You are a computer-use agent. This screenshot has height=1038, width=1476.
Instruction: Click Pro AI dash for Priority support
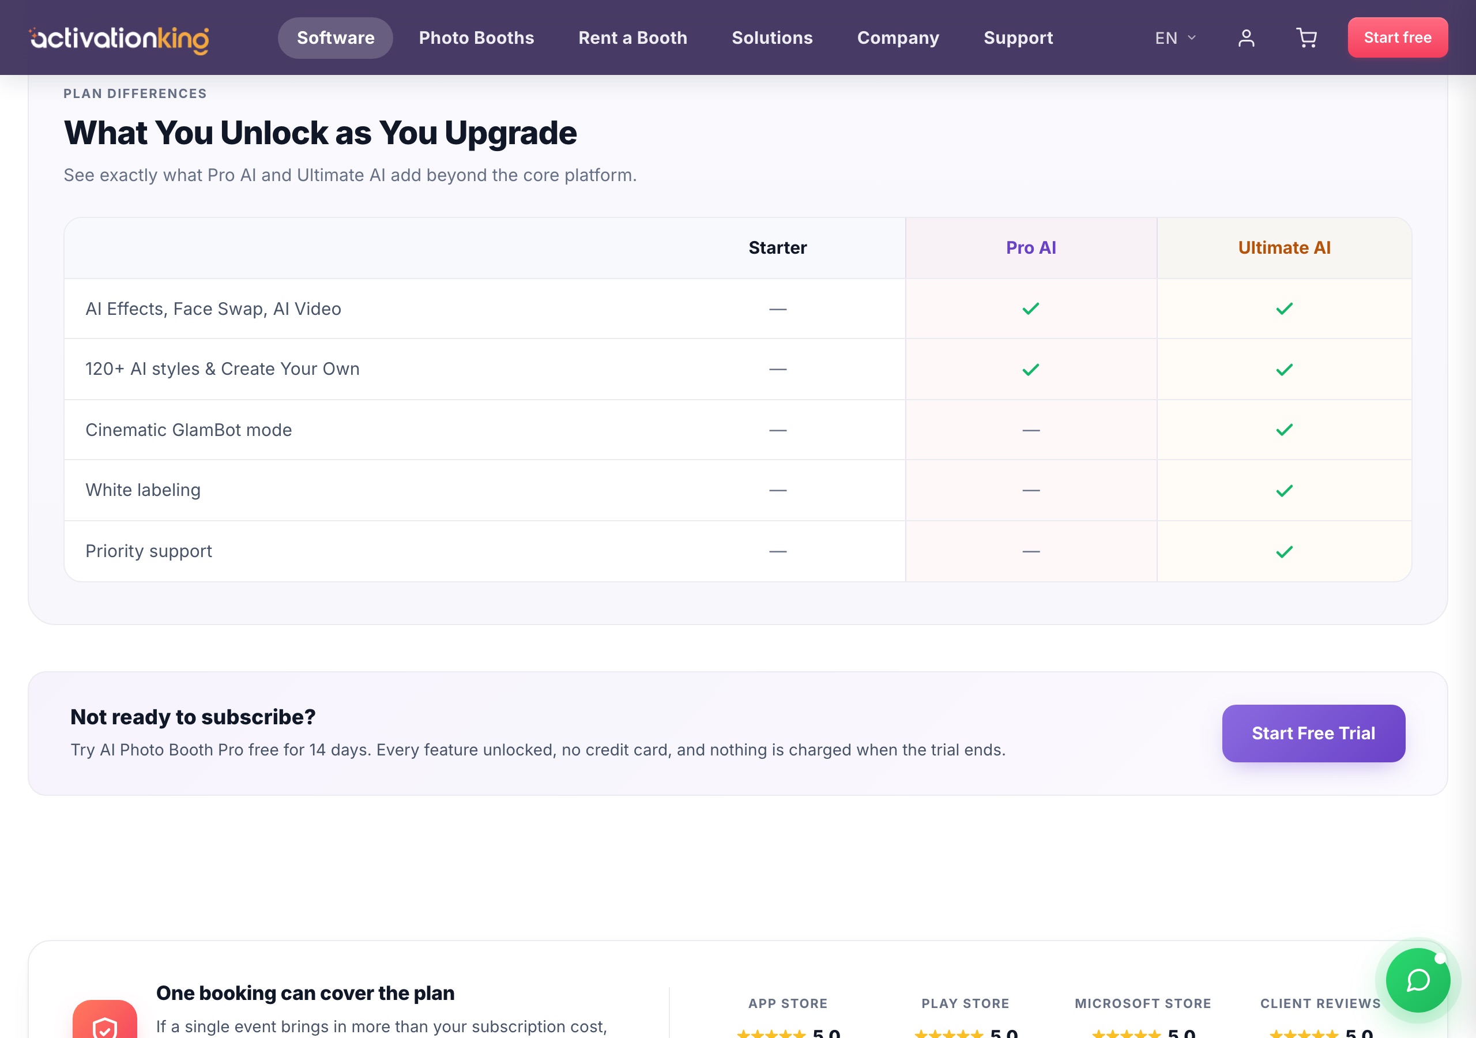tap(1030, 552)
